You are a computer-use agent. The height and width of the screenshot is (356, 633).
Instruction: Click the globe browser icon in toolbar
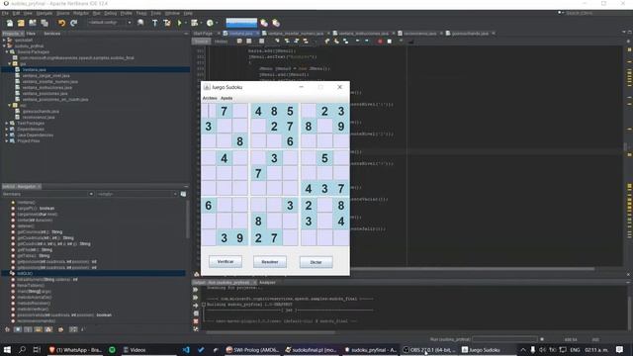[140, 23]
